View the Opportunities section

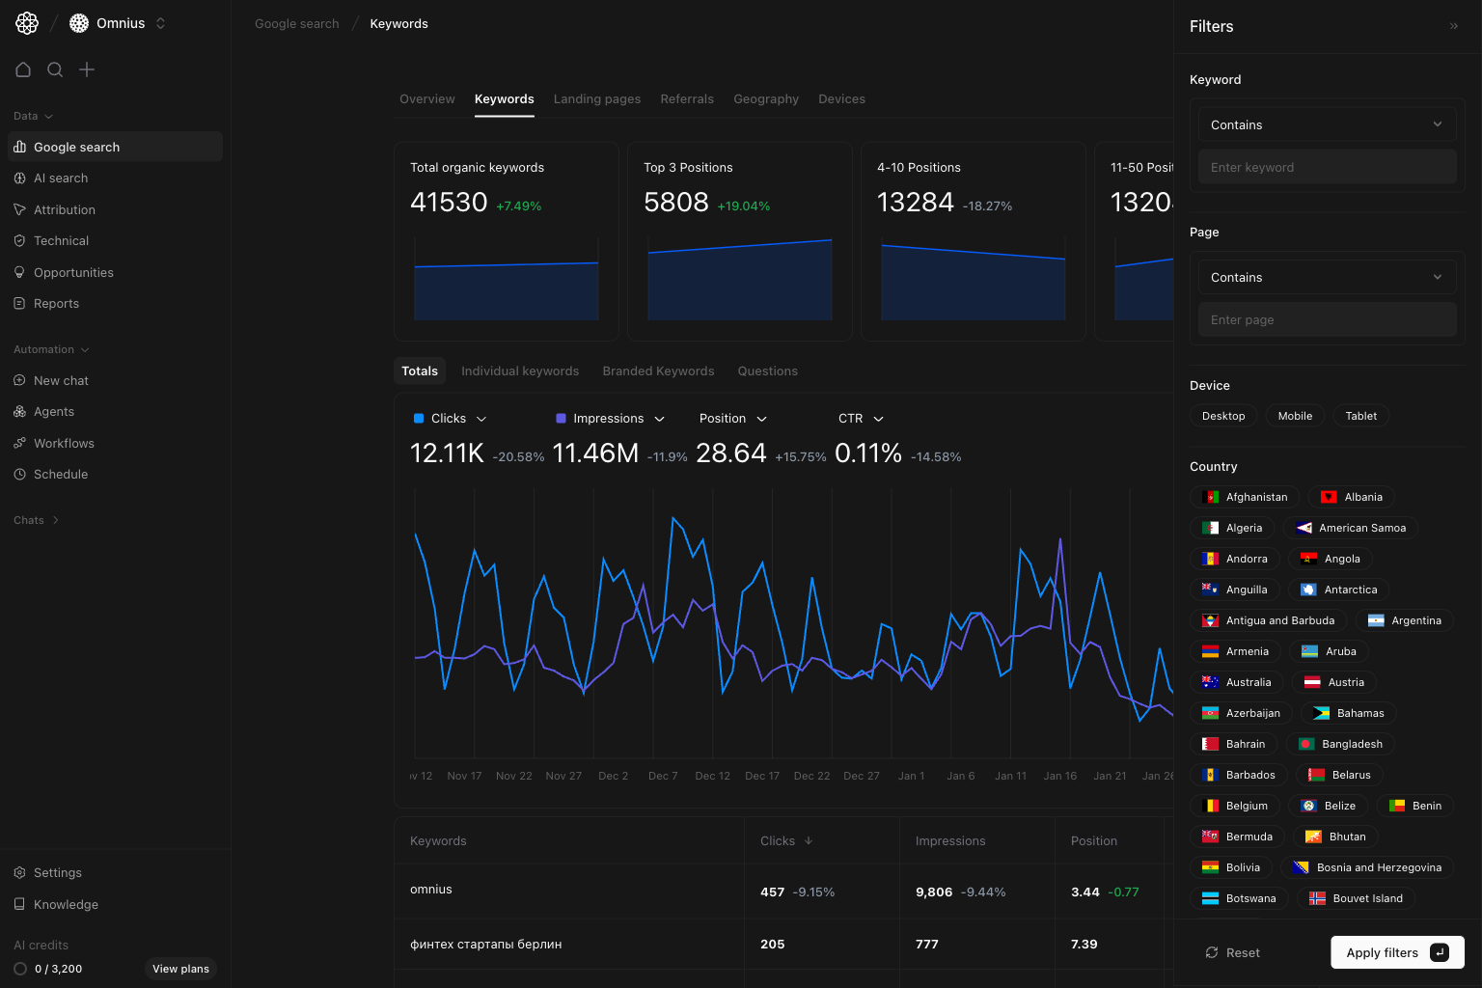(x=73, y=272)
